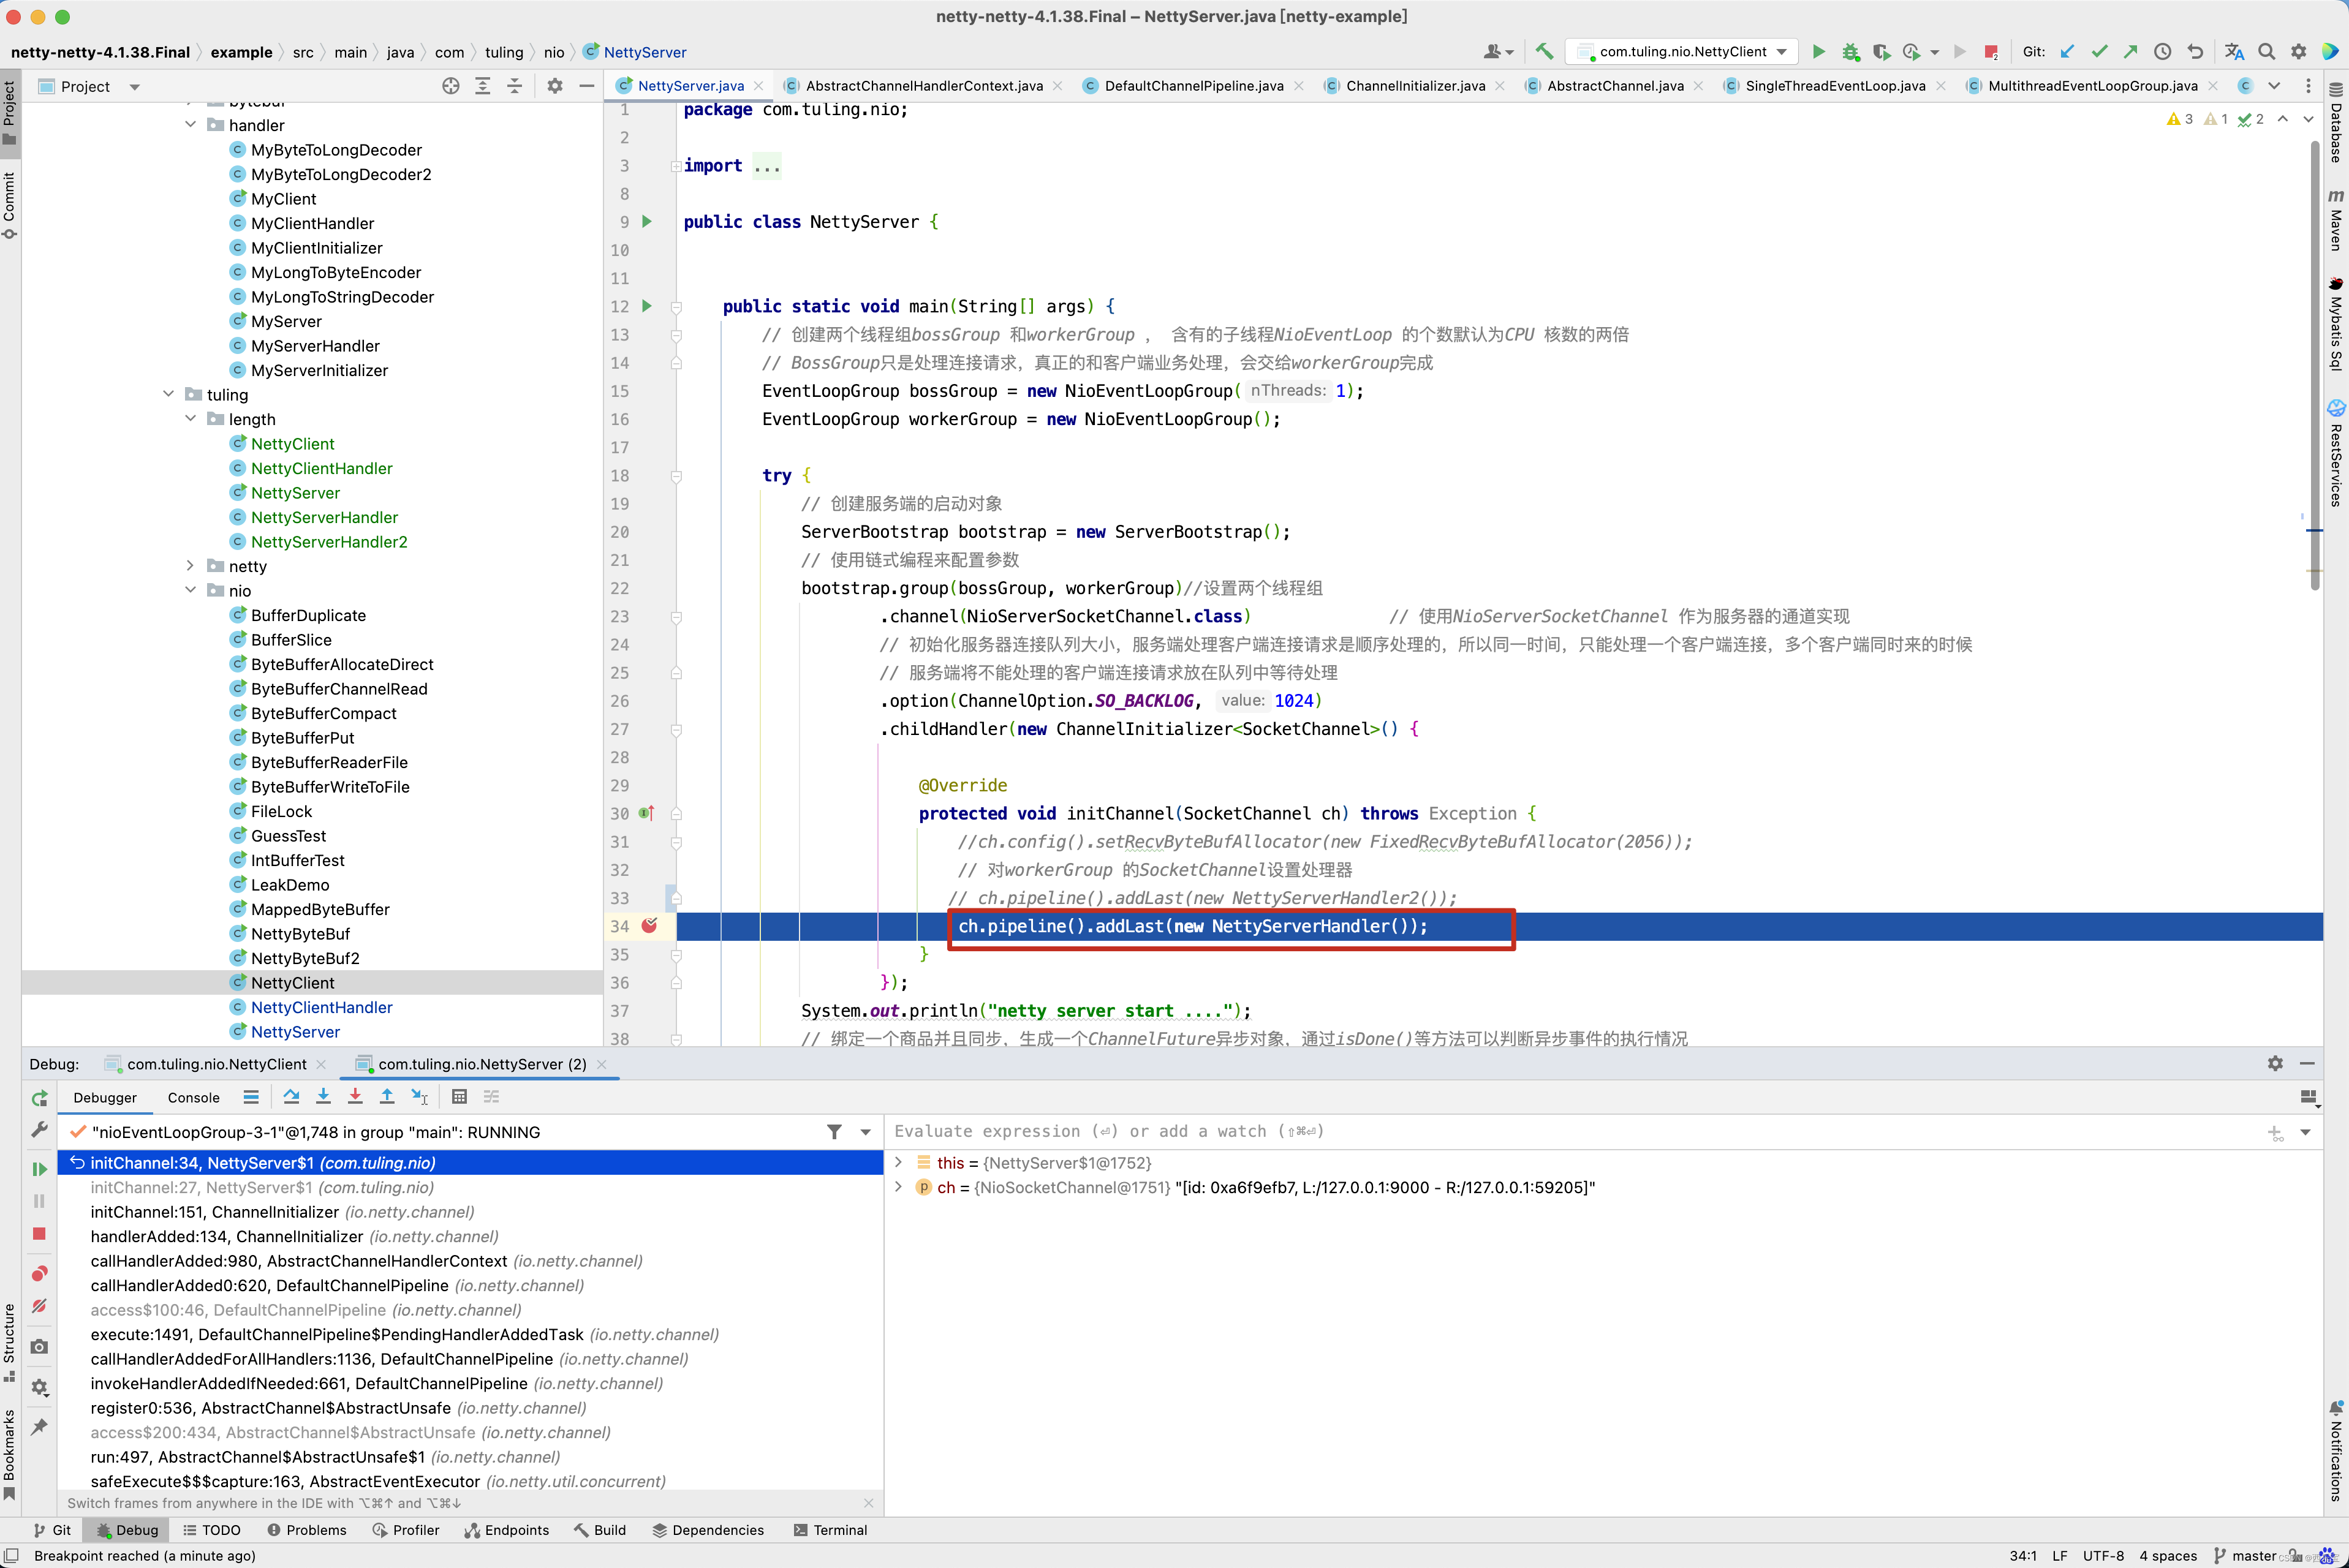Expand the ch variable in the debugger
The width and height of the screenshot is (2349, 1568).
pyautogui.click(x=898, y=1187)
